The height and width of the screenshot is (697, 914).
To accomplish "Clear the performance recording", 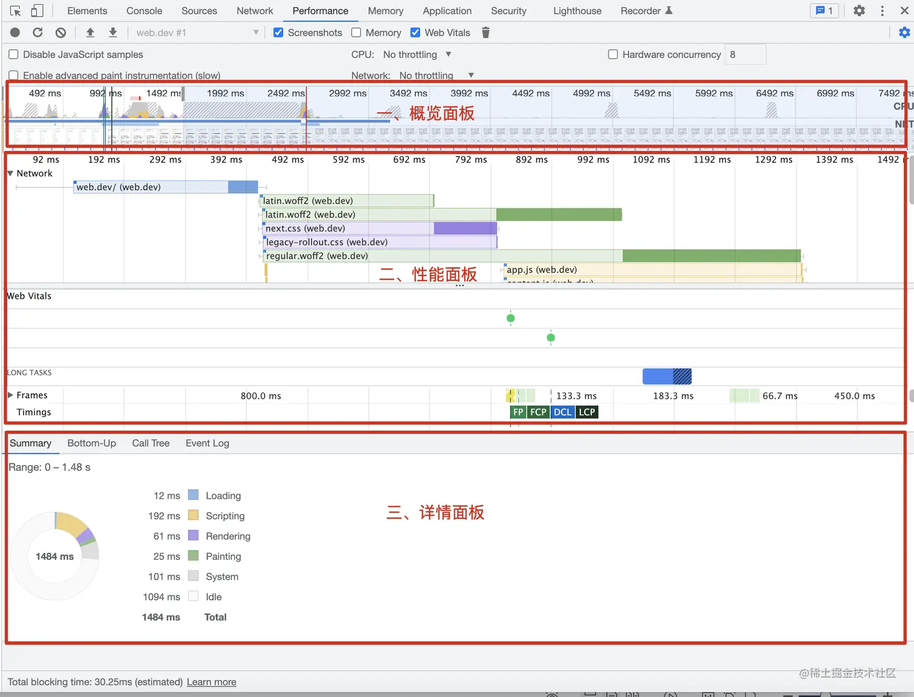I will (60, 33).
